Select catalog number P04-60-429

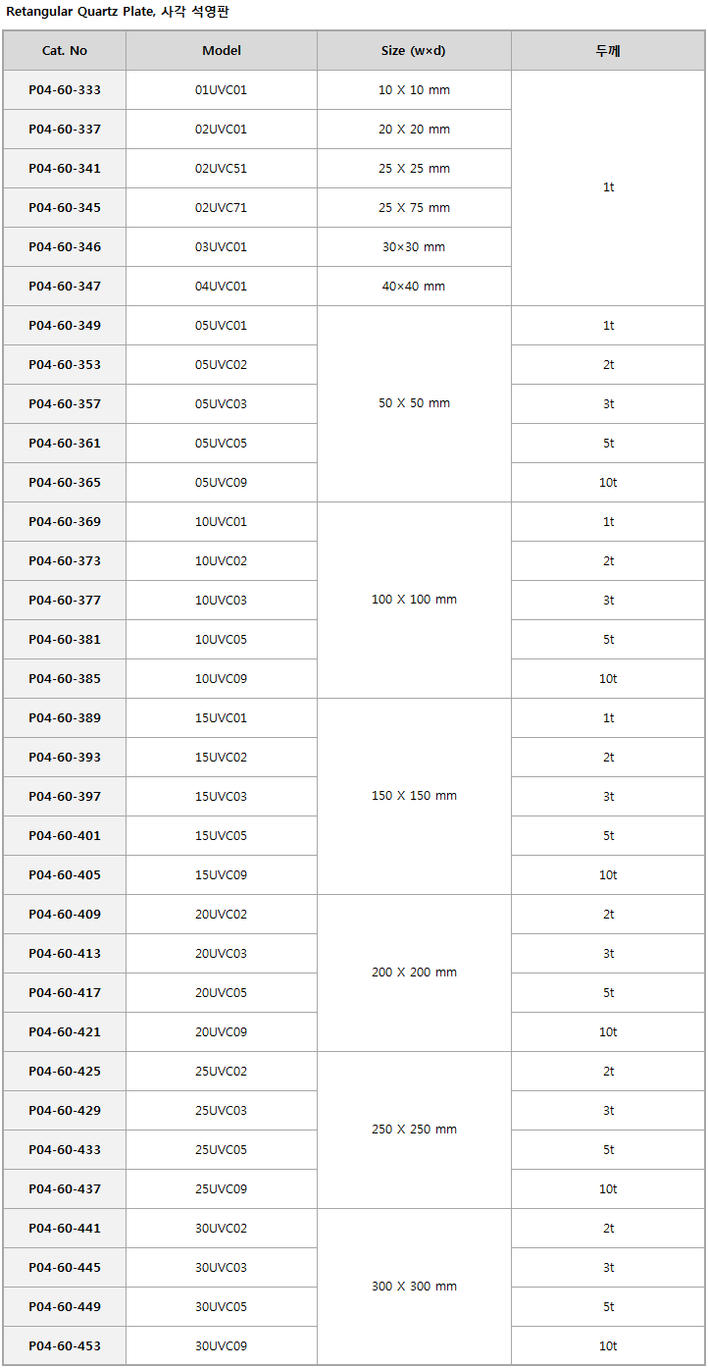65,1110
